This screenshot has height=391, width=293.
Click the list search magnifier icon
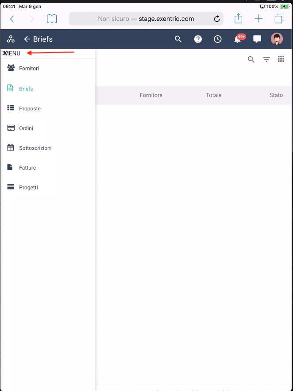[251, 59]
